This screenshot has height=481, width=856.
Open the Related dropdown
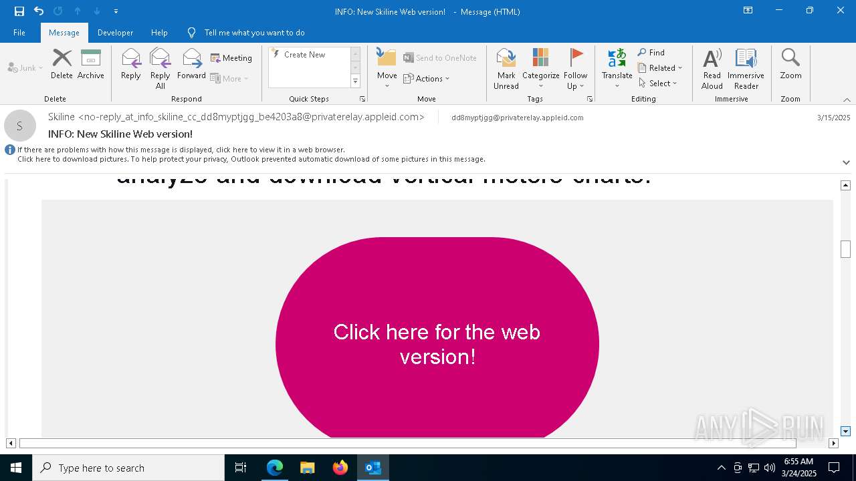[x=660, y=68]
